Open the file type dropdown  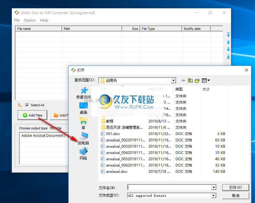coord(214,196)
